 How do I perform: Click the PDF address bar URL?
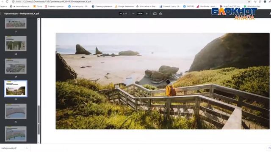click(x=57, y=2)
